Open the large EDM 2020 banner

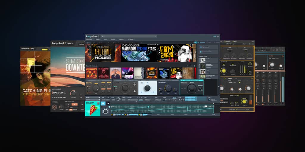click(x=175, y=53)
